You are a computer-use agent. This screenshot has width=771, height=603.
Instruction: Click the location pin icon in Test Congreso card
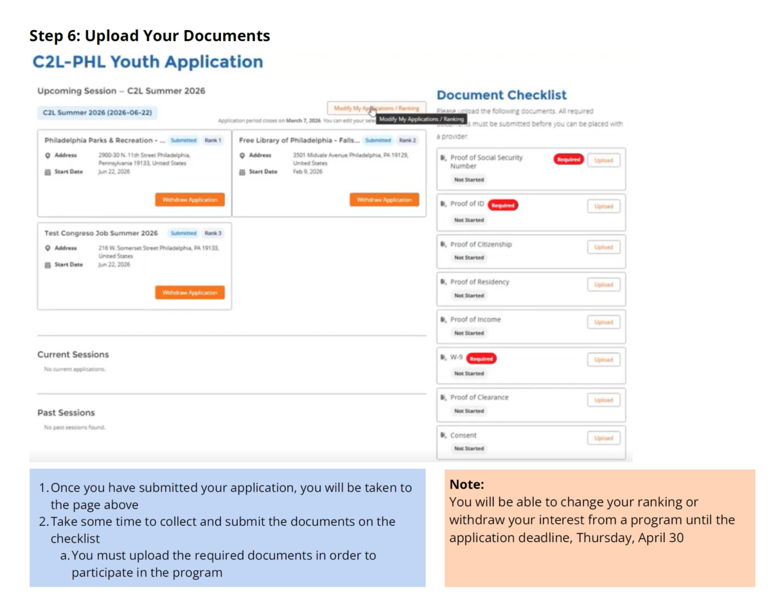48,249
